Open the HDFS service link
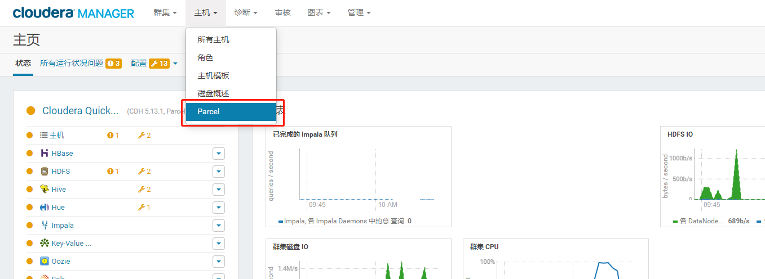This screenshot has width=765, height=279. (61, 171)
